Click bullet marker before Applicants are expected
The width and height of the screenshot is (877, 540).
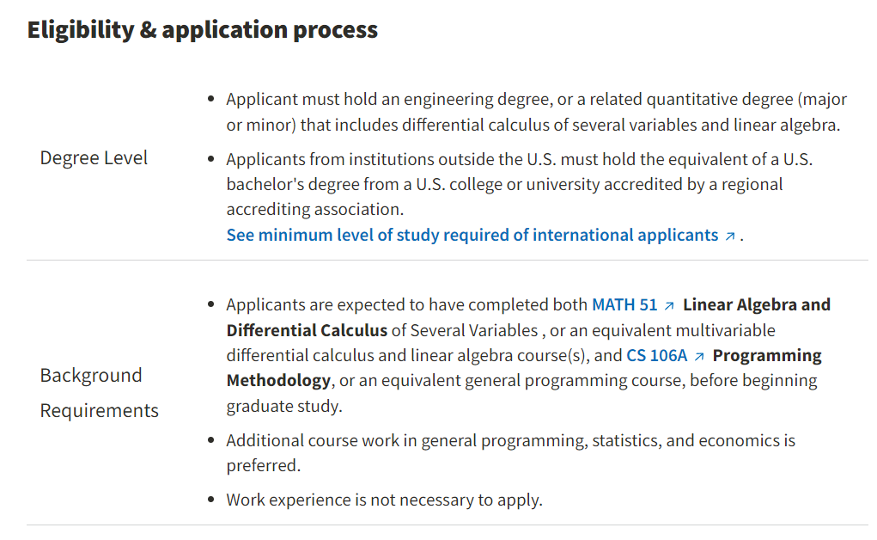click(210, 304)
